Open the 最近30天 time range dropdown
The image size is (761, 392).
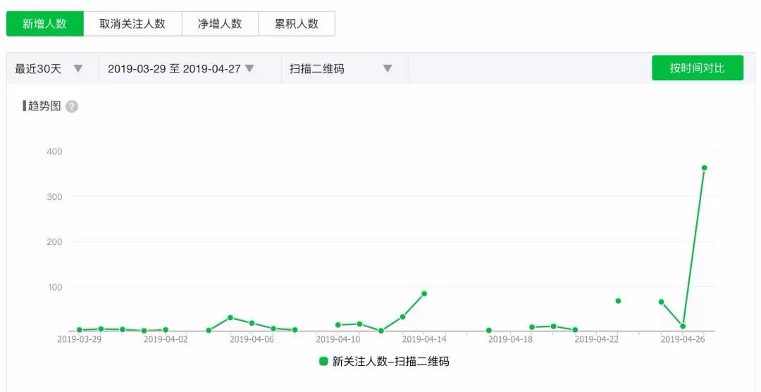[x=49, y=69]
